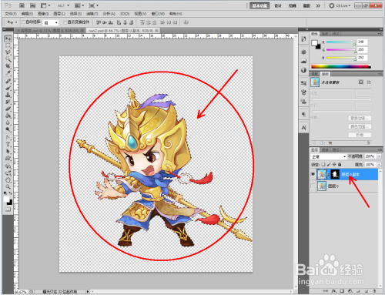
Task: Select the Healing Brush tool
Action: (x=8, y=82)
